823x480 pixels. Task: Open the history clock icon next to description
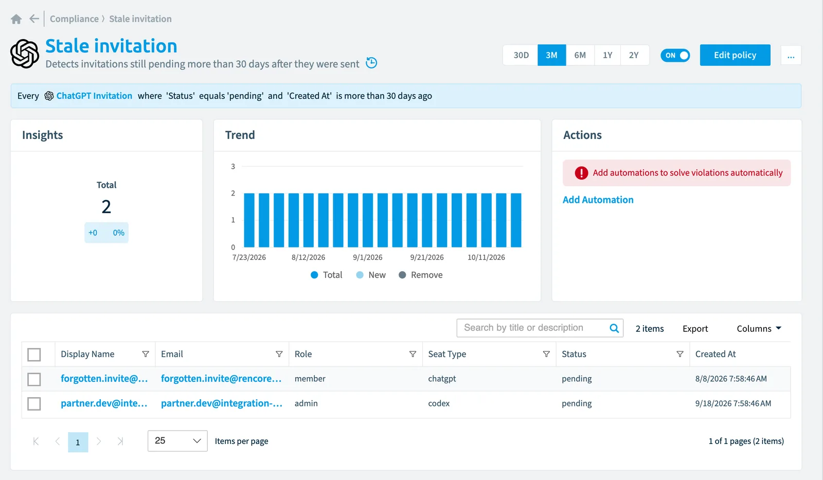pyautogui.click(x=371, y=63)
